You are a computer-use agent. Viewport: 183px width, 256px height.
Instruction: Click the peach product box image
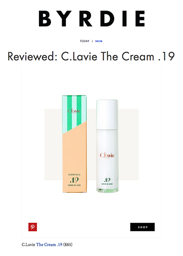(74, 144)
